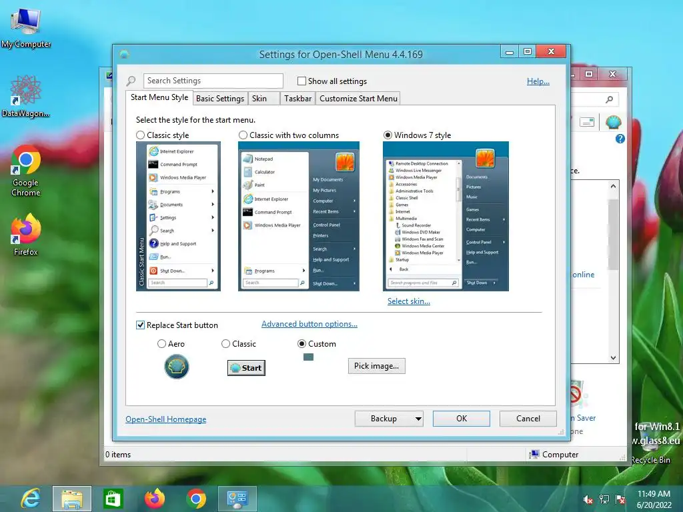Click the search magnifier icon in settings
The height and width of the screenshot is (512, 683).
point(131,81)
